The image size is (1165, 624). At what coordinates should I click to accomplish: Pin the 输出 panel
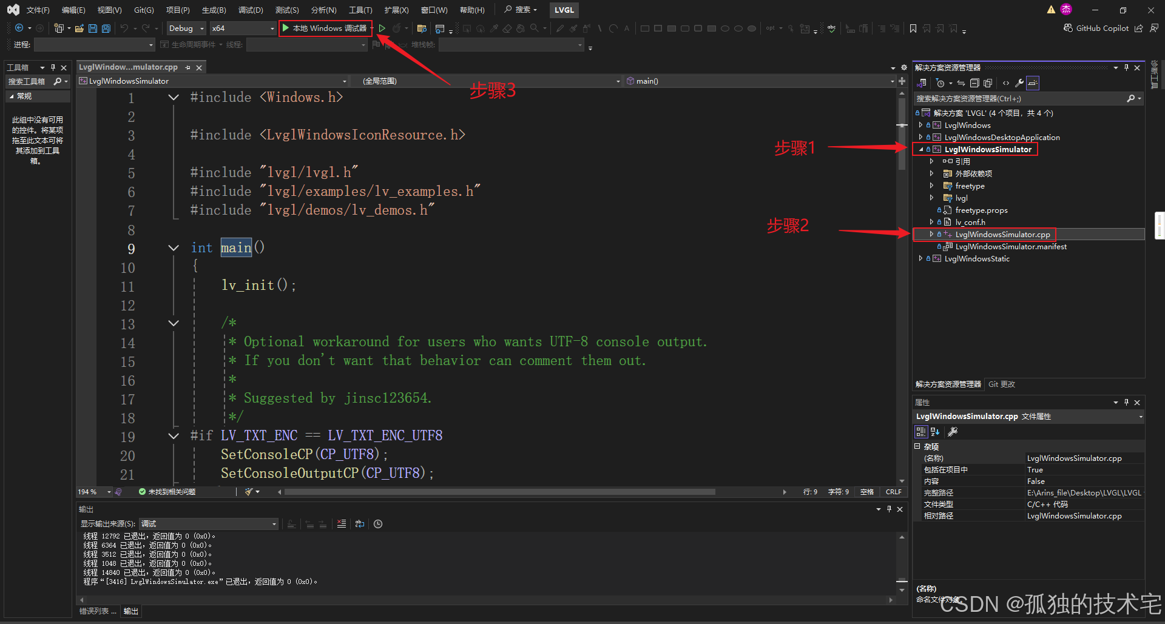pyautogui.click(x=889, y=509)
